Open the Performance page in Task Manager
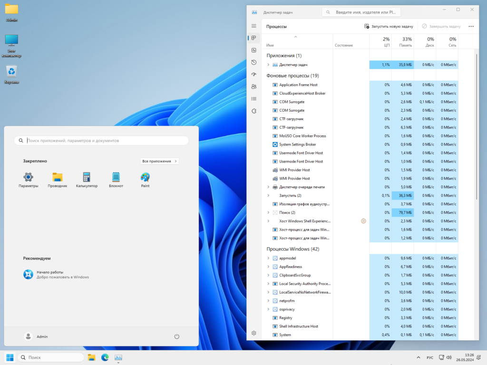Screen dimensions: 487x365 tap(254, 50)
